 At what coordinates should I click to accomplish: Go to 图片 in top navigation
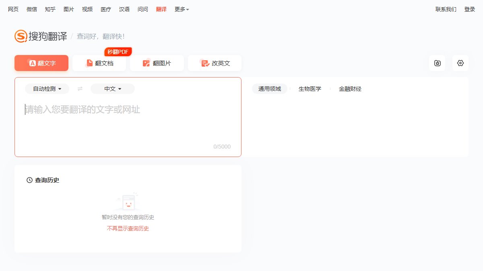coord(69,9)
